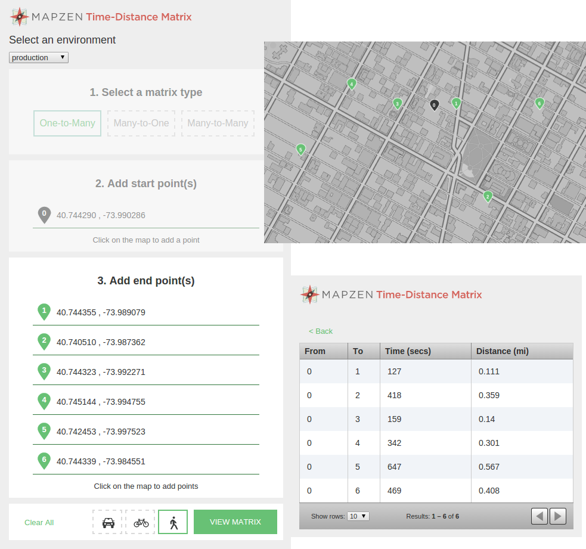
Task: Open the Show rows dropdown
Action: (358, 516)
